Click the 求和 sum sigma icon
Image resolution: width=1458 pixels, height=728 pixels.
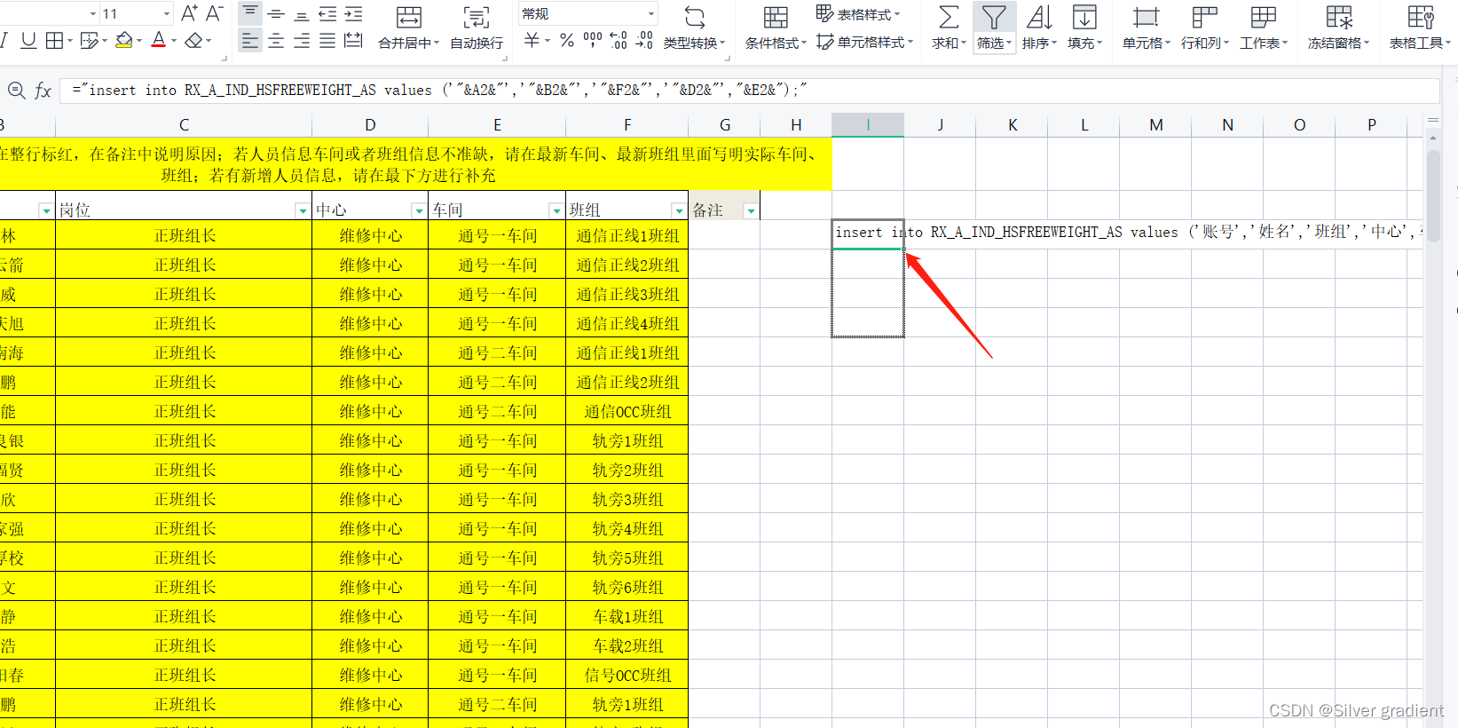948,17
